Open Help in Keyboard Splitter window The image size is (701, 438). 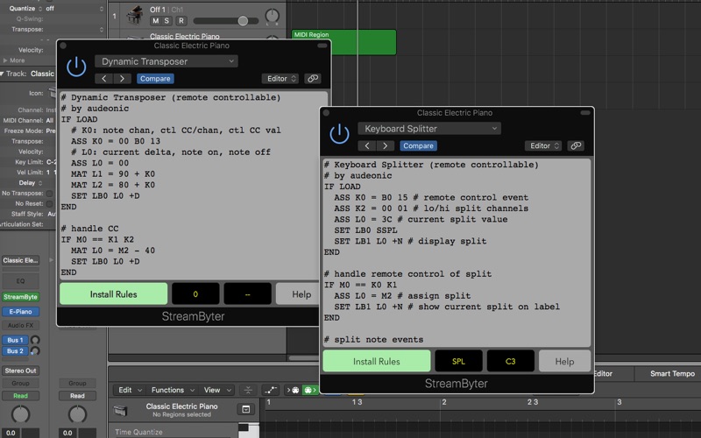[564, 361]
